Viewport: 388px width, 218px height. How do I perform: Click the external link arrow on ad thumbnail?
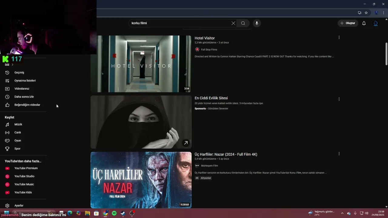click(x=186, y=143)
